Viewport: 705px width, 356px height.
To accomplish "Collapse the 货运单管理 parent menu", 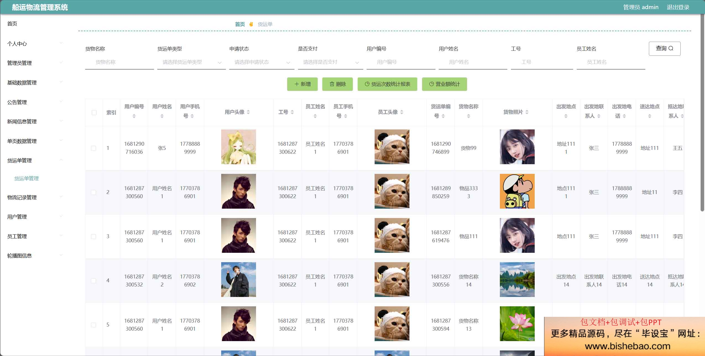I will (35, 160).
